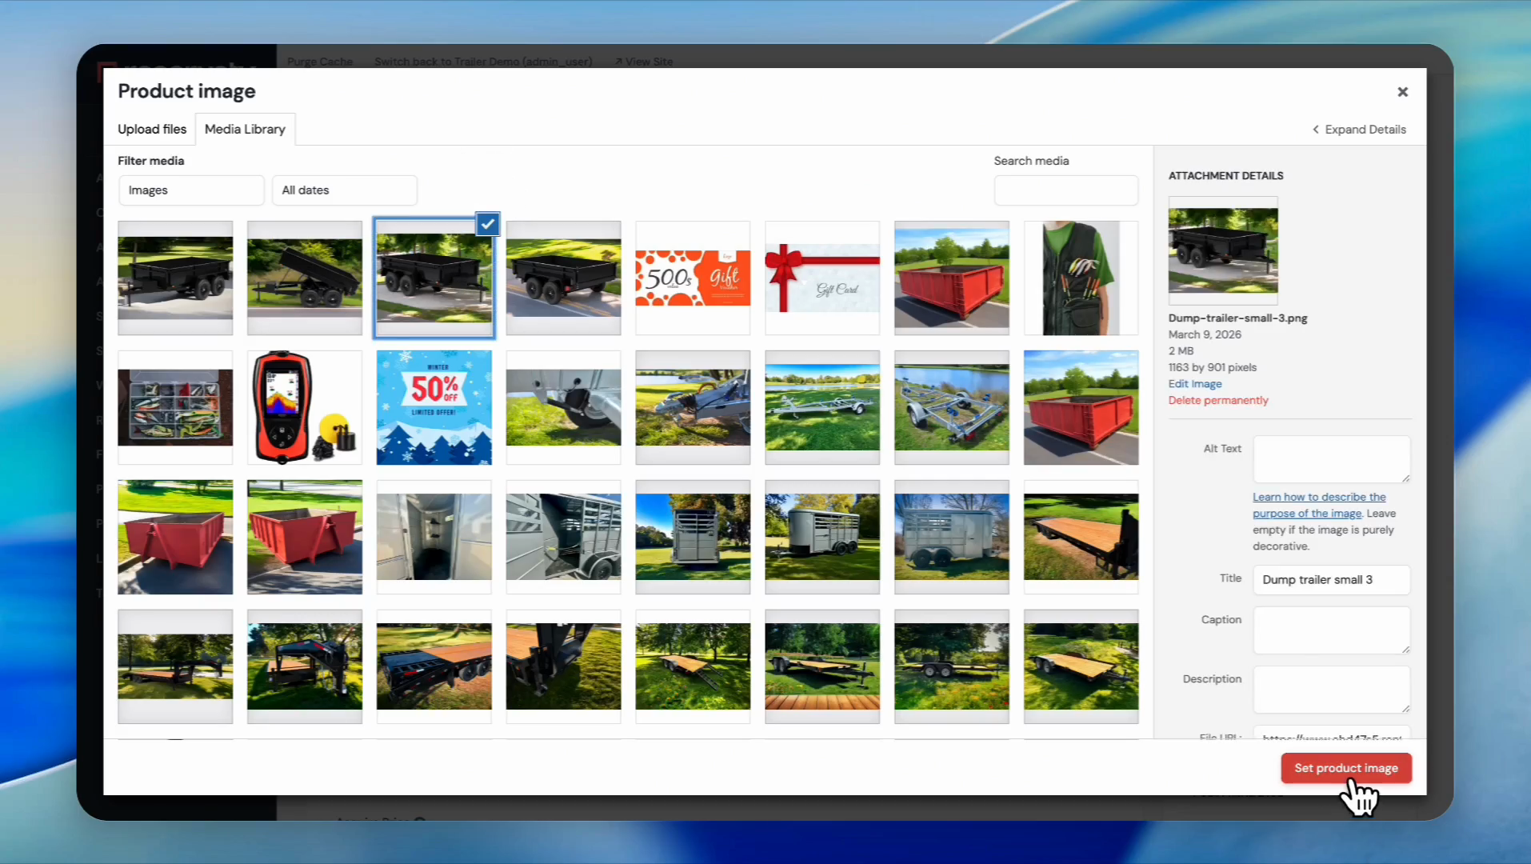Select the raised-bed dump trailer thumbnail
Image resolution: width=1531 pixels, height=864 pixels.
pos(305,278)
